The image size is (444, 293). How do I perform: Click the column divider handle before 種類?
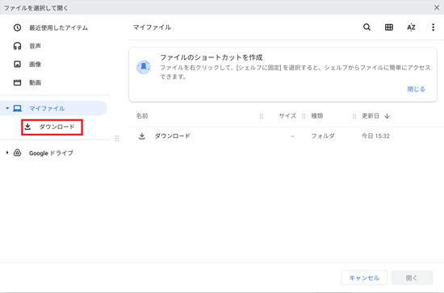[x=304, y=116]
